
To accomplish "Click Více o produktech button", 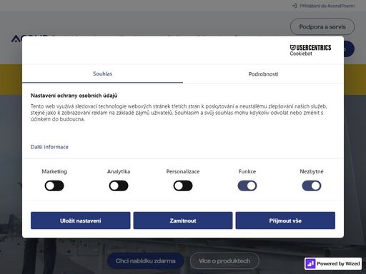I will 224,261.
